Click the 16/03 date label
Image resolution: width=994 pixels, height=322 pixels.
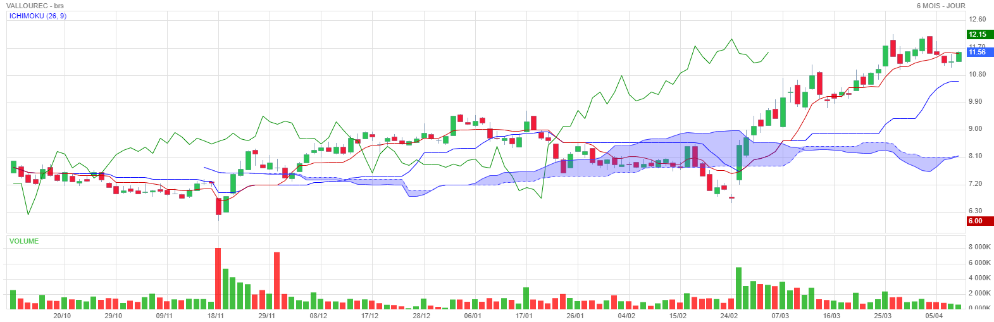(832, 316)
